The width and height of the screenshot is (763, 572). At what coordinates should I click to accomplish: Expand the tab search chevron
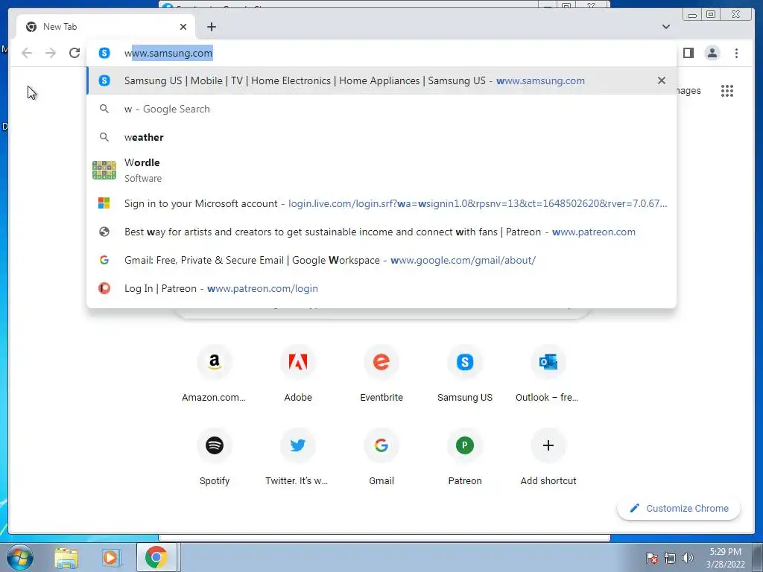pyautogui.click(x=666, y=27)
